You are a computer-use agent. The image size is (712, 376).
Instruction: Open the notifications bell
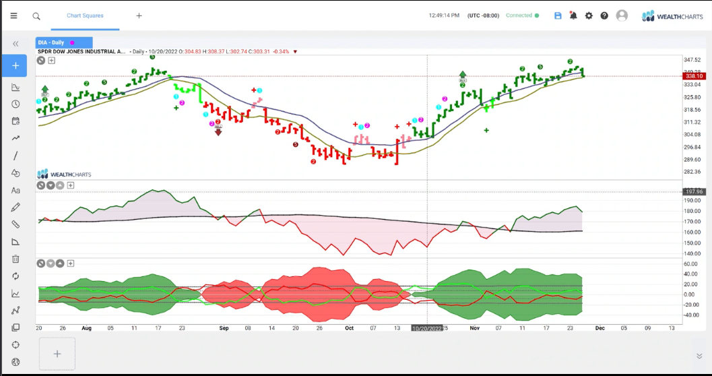[573, 15]
